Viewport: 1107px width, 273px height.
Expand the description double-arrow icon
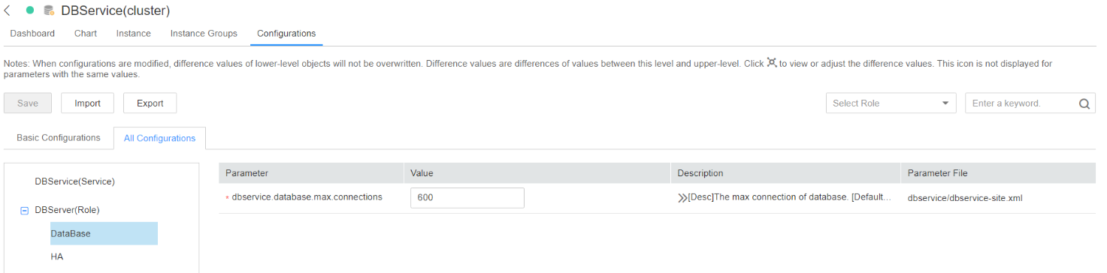click(x=682, y=198)
